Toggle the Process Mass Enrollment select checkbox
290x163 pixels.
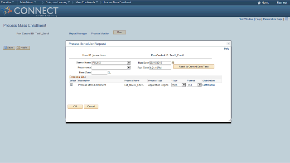tap(72, 85)
